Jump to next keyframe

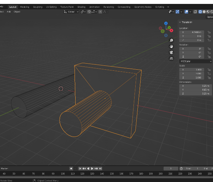(96, 168)
